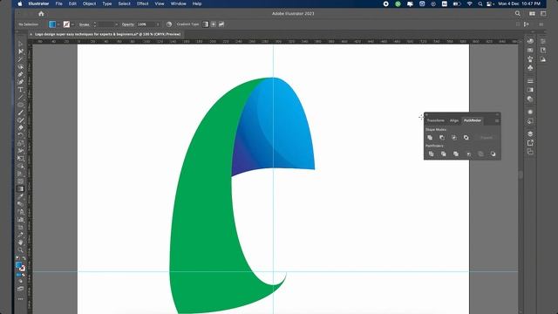Select the Free Transform tool
The width and height of the screenshot is (558, 314).
[x=20, y=159]
